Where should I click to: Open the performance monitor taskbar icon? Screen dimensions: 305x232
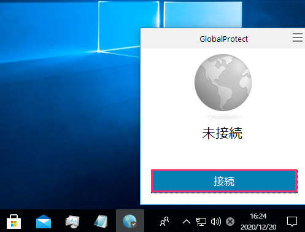point(72,222)
